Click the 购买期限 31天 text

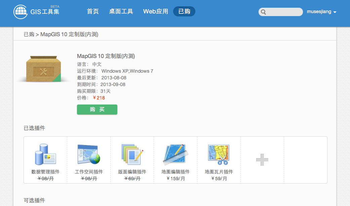click(94, 91)
